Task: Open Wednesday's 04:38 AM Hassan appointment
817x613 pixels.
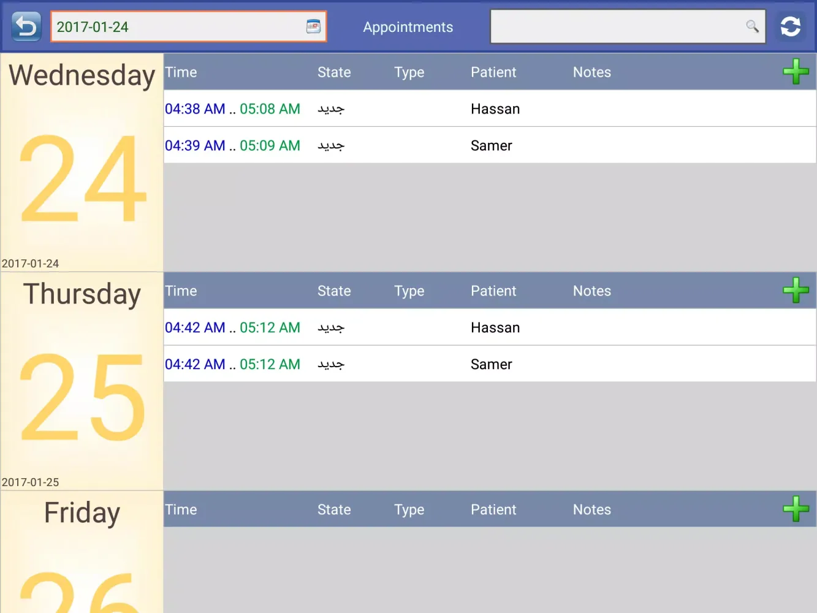Action: [x=490, y=109]
